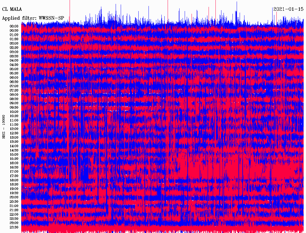The height and width of the screenshot is (233, 306).
Task: Click the station label CL MALA
Action: point(12,9)
